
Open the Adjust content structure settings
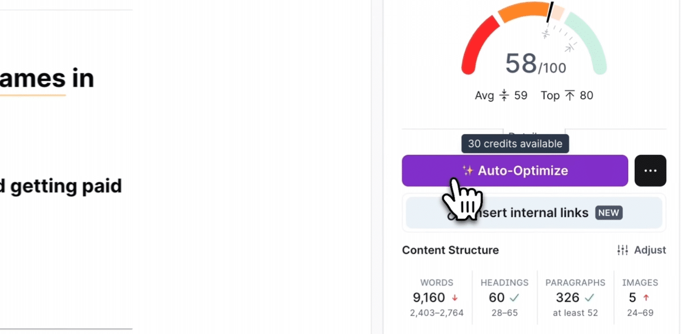(x=641, y=250)
